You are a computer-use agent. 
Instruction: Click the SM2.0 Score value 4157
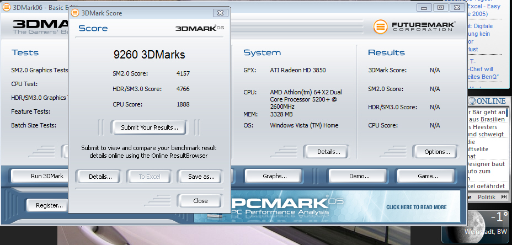point(183,73)
